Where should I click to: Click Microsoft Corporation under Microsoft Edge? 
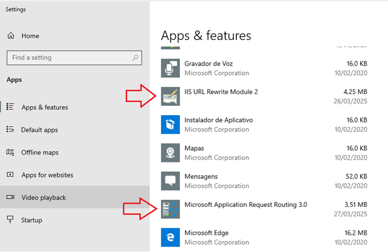click(x=217, y=242)
